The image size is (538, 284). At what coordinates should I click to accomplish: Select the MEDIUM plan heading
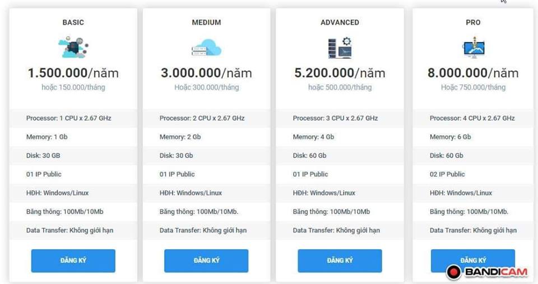pos(206,22)
